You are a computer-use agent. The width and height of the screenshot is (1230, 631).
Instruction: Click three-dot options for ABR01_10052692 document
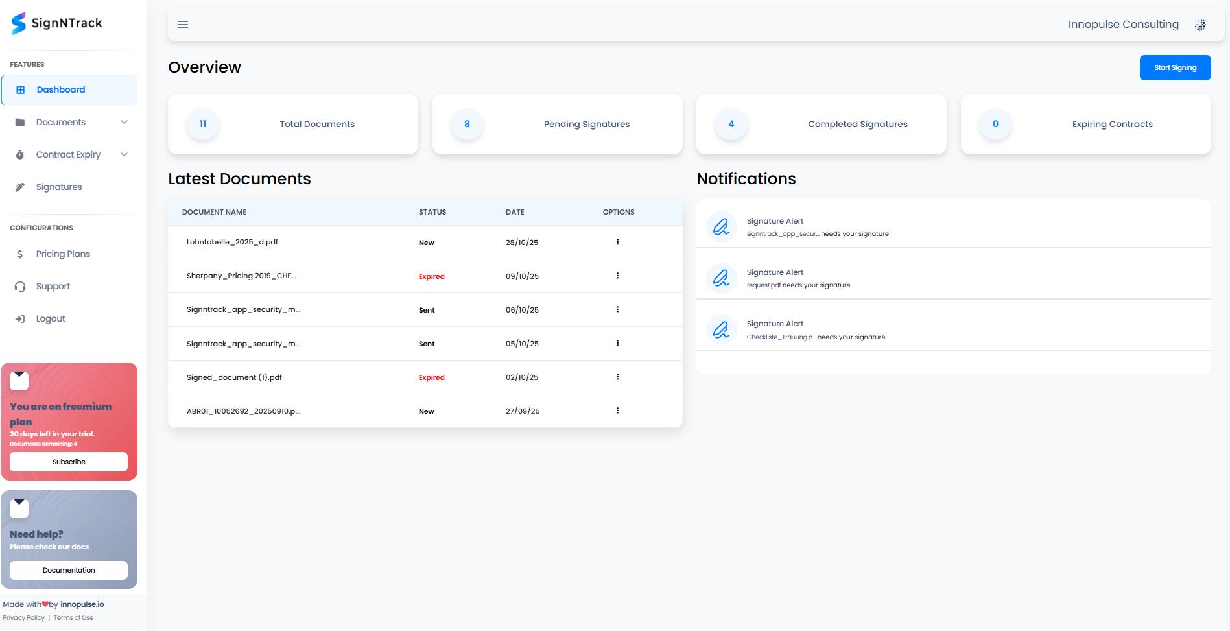click(617, 411)
